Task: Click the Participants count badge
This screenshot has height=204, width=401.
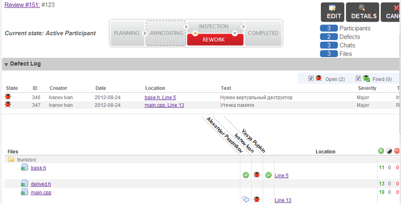Action: coord(329,29)
